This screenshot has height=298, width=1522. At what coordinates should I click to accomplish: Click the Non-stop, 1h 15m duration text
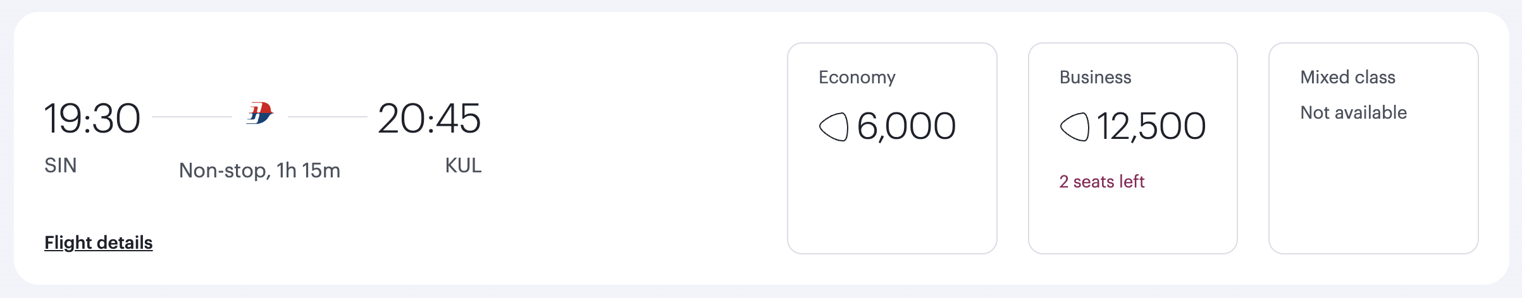259,170
